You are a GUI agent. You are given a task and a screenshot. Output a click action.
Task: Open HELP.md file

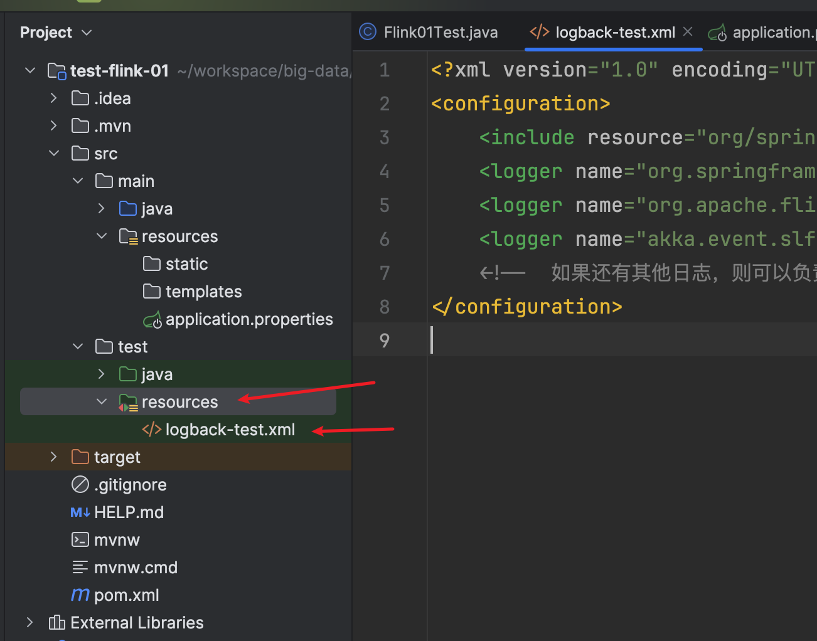129,512
